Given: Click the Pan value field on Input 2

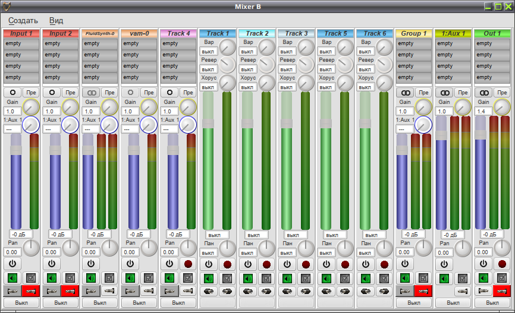Looking at the screenshot, I should (52, 252).
